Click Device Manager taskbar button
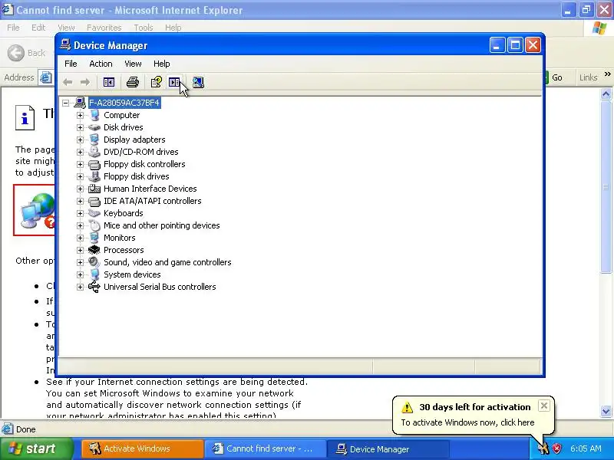 click(388, 449)
